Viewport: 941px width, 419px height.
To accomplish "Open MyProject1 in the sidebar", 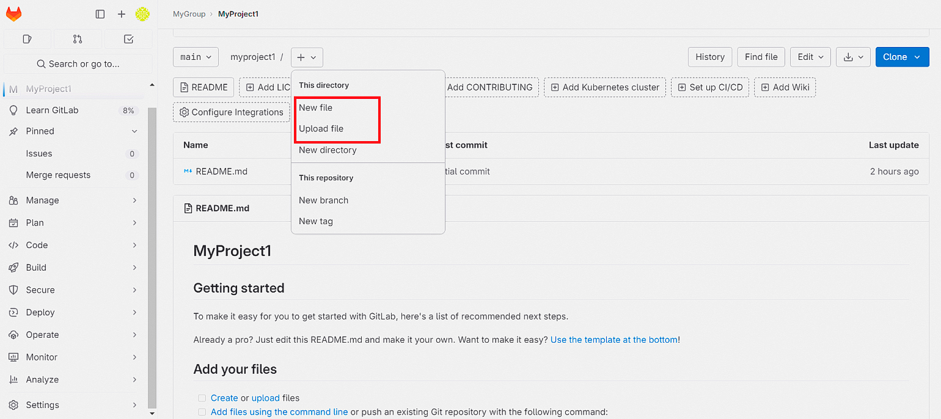I will (x=73, y=89).
